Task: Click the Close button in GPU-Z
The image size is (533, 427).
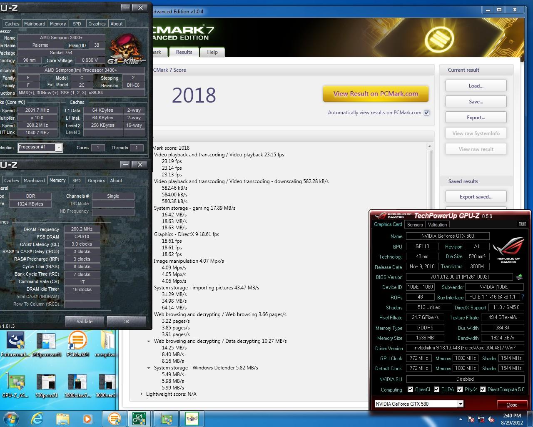Action: 512,404
